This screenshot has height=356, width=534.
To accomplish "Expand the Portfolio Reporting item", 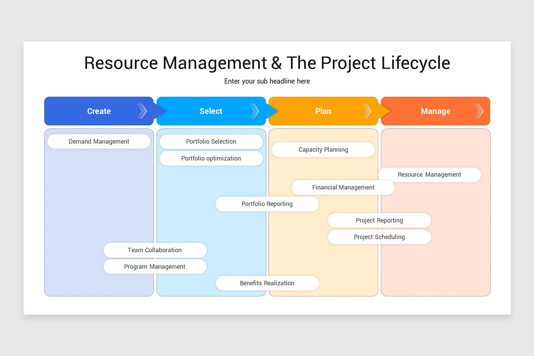I will pyautogui.click(x=267, y=204).
